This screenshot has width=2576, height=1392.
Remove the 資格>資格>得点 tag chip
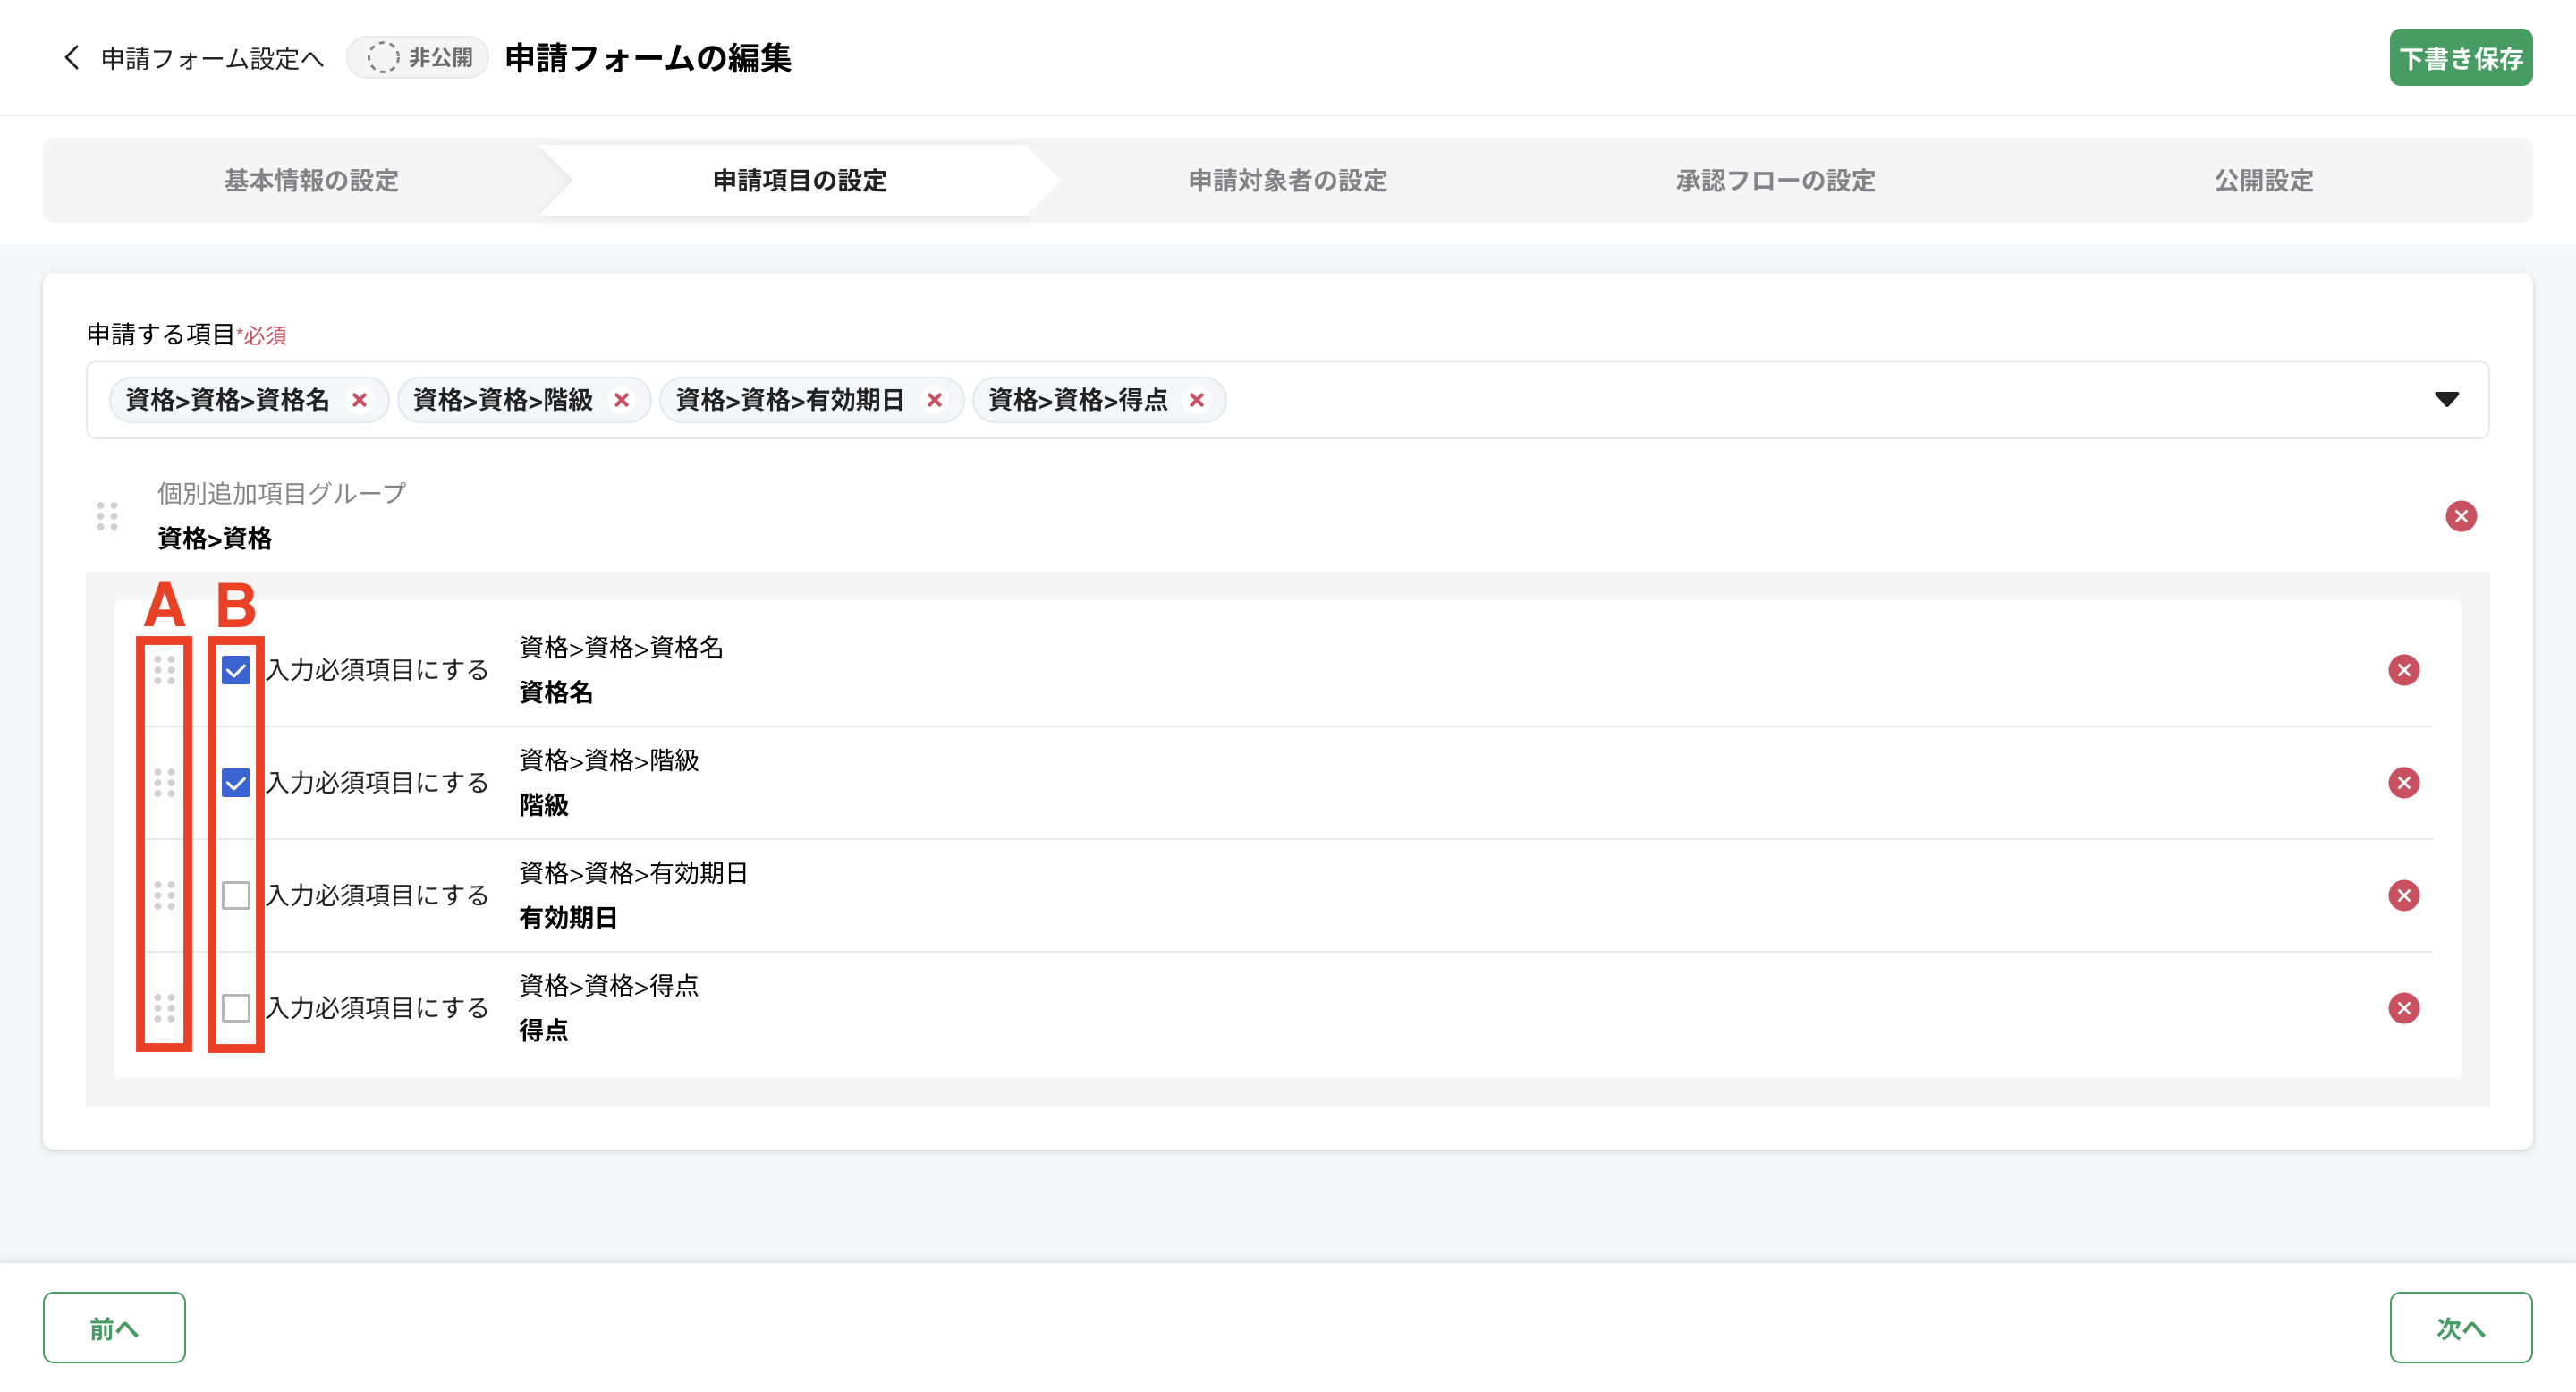(1196, 400)
